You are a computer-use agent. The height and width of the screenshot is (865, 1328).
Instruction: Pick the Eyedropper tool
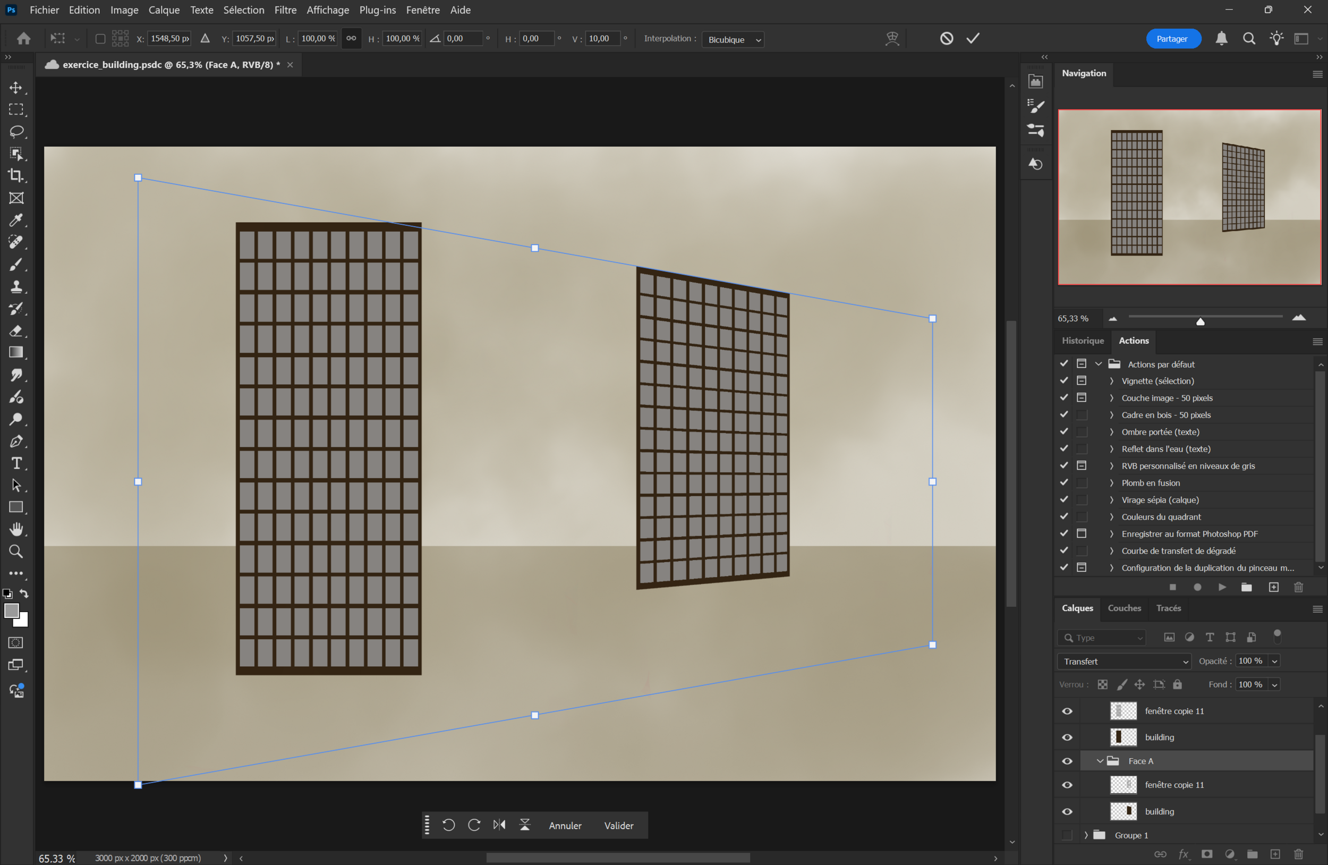(16, 220)
